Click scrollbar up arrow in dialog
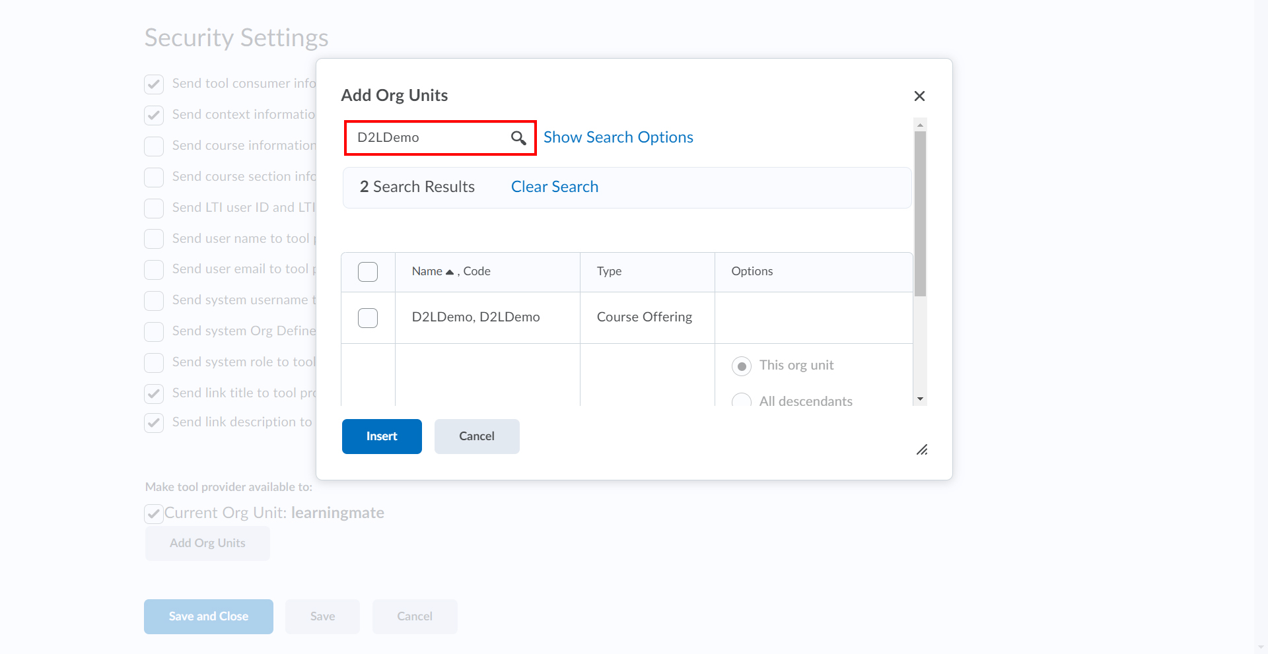The image size is (1268, 654). coord(920,125)
